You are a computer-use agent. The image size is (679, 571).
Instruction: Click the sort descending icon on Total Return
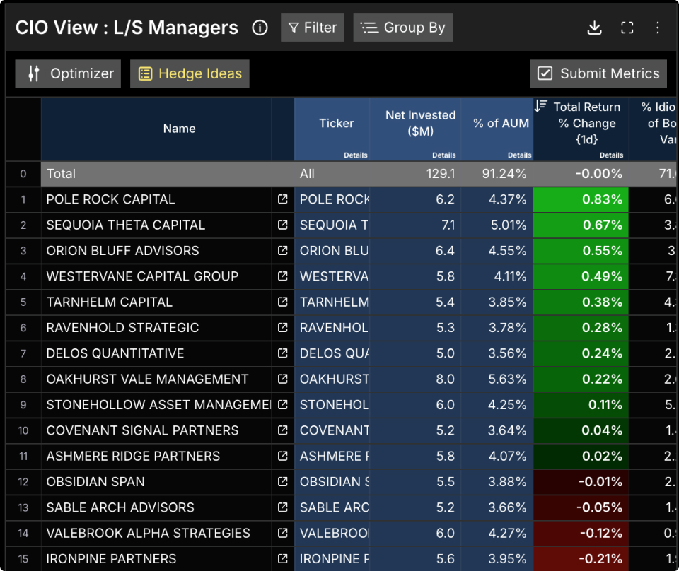[x=540, y=105]
